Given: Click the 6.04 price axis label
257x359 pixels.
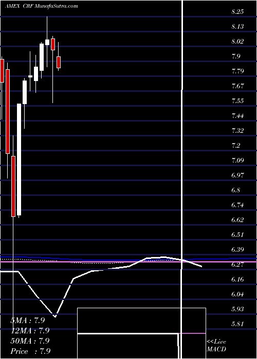Looking at the screenshot, I should tap(237, 294).
